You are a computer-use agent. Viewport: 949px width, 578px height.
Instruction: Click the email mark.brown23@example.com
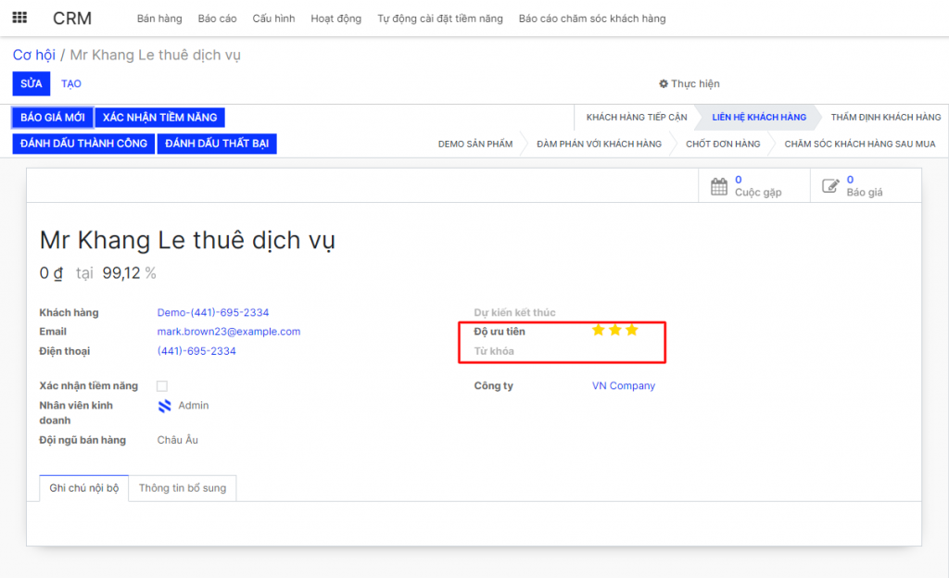[x=229, y=332]
